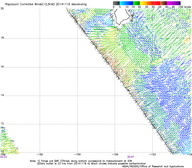Viewport: 192px width, 168px height.
Task: Click the latitude label '20'
Action: point(2,9)
